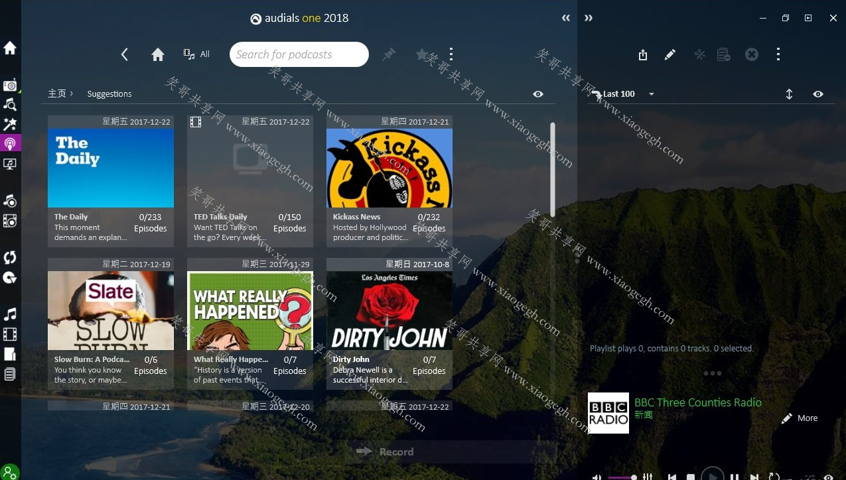Open the equalizer sliders icon
Viewport: 846px width, 480px height.
[648, 477]
